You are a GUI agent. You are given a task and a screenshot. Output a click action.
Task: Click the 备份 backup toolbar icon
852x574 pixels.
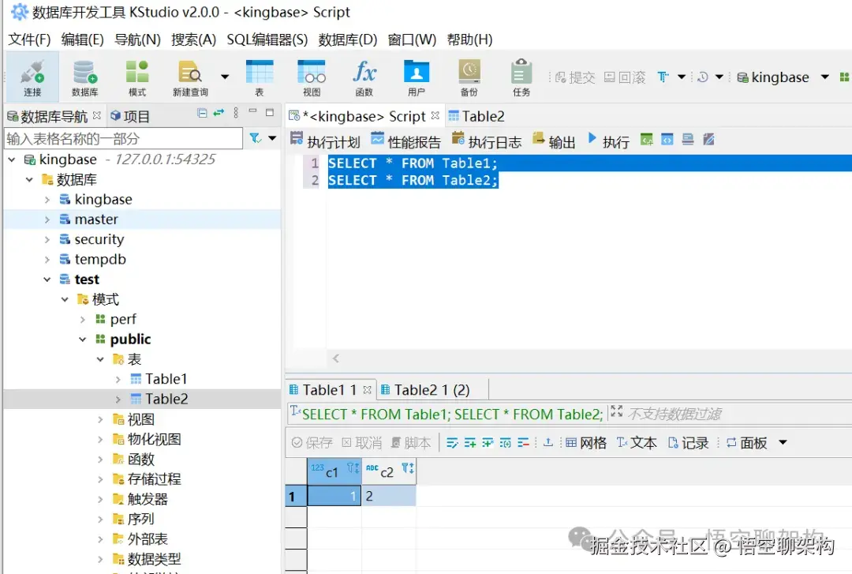point(469,78)
